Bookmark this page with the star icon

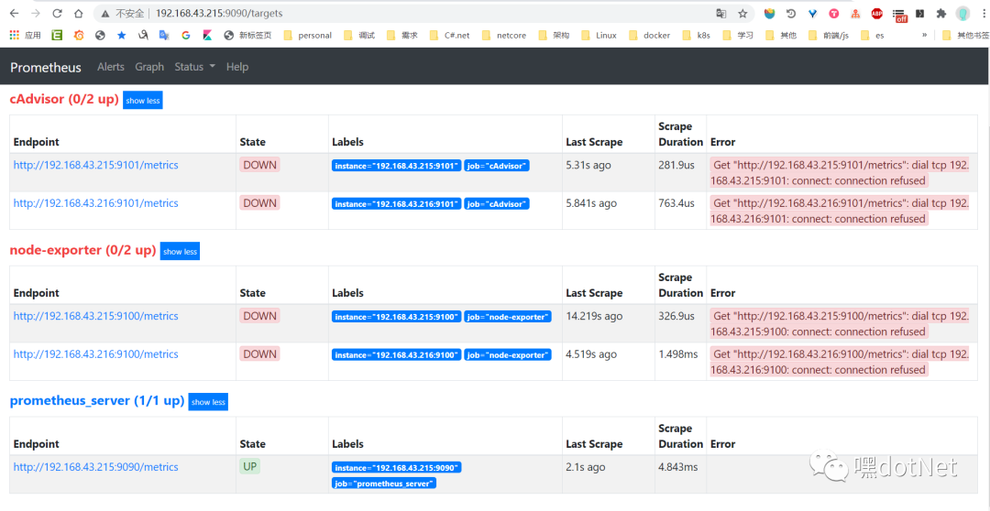click(x=742, y=14)
